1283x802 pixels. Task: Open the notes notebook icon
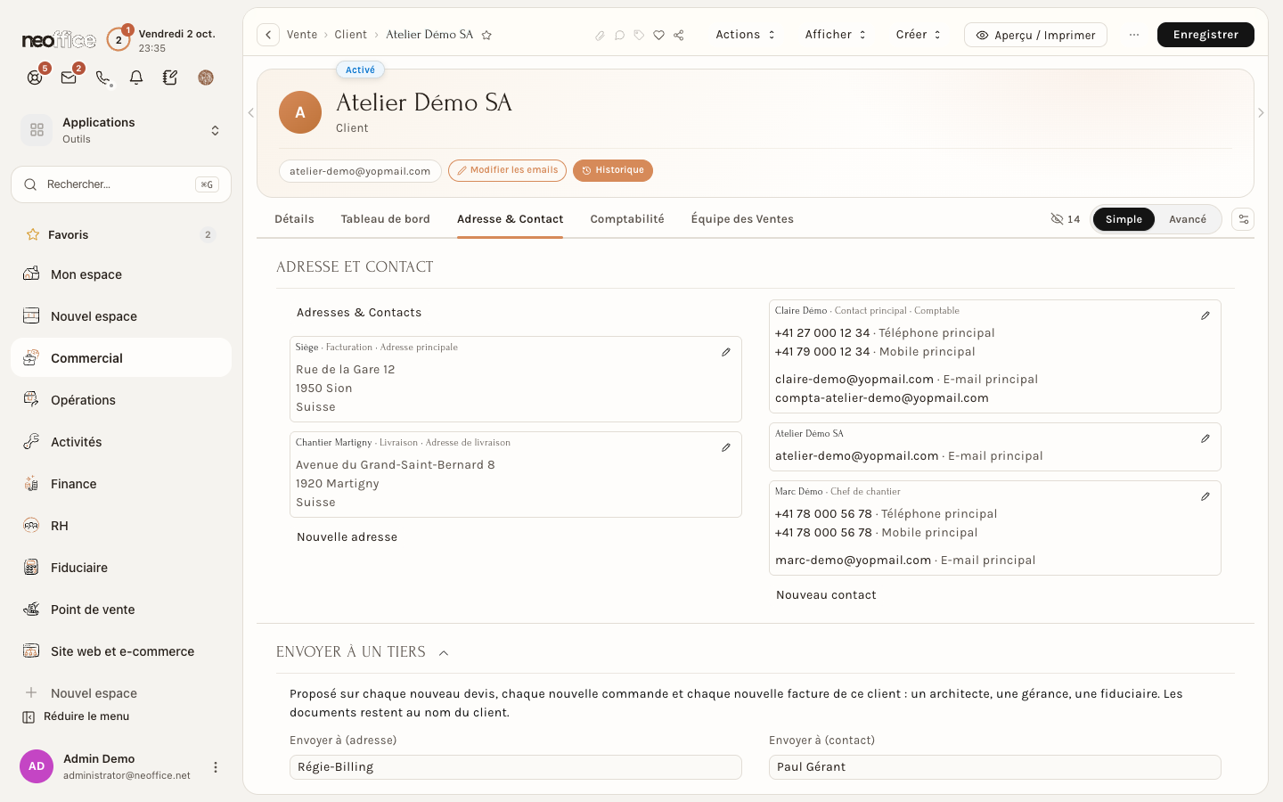(170, 78)
